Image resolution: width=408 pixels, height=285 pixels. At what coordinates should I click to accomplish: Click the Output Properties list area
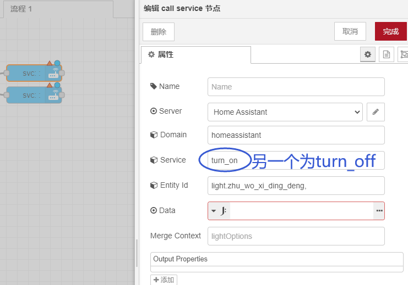click(276, 262)
